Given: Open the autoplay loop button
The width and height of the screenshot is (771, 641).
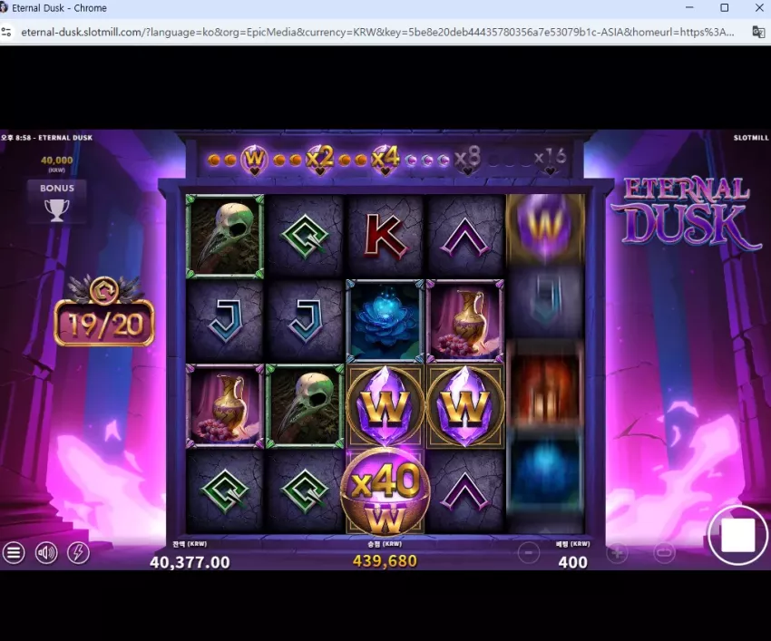Looking at the screenshot, I should click(664, 553).
